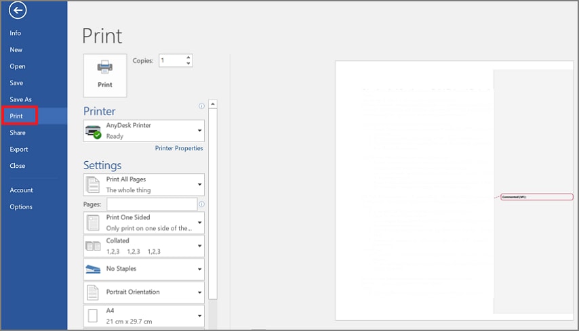This screenshot has width=579, height=331.
Task: Open the Share page
Action: (18, 133)
